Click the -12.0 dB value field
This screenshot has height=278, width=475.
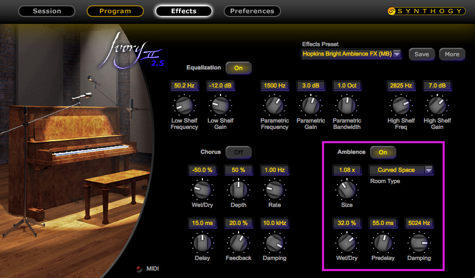220,85
